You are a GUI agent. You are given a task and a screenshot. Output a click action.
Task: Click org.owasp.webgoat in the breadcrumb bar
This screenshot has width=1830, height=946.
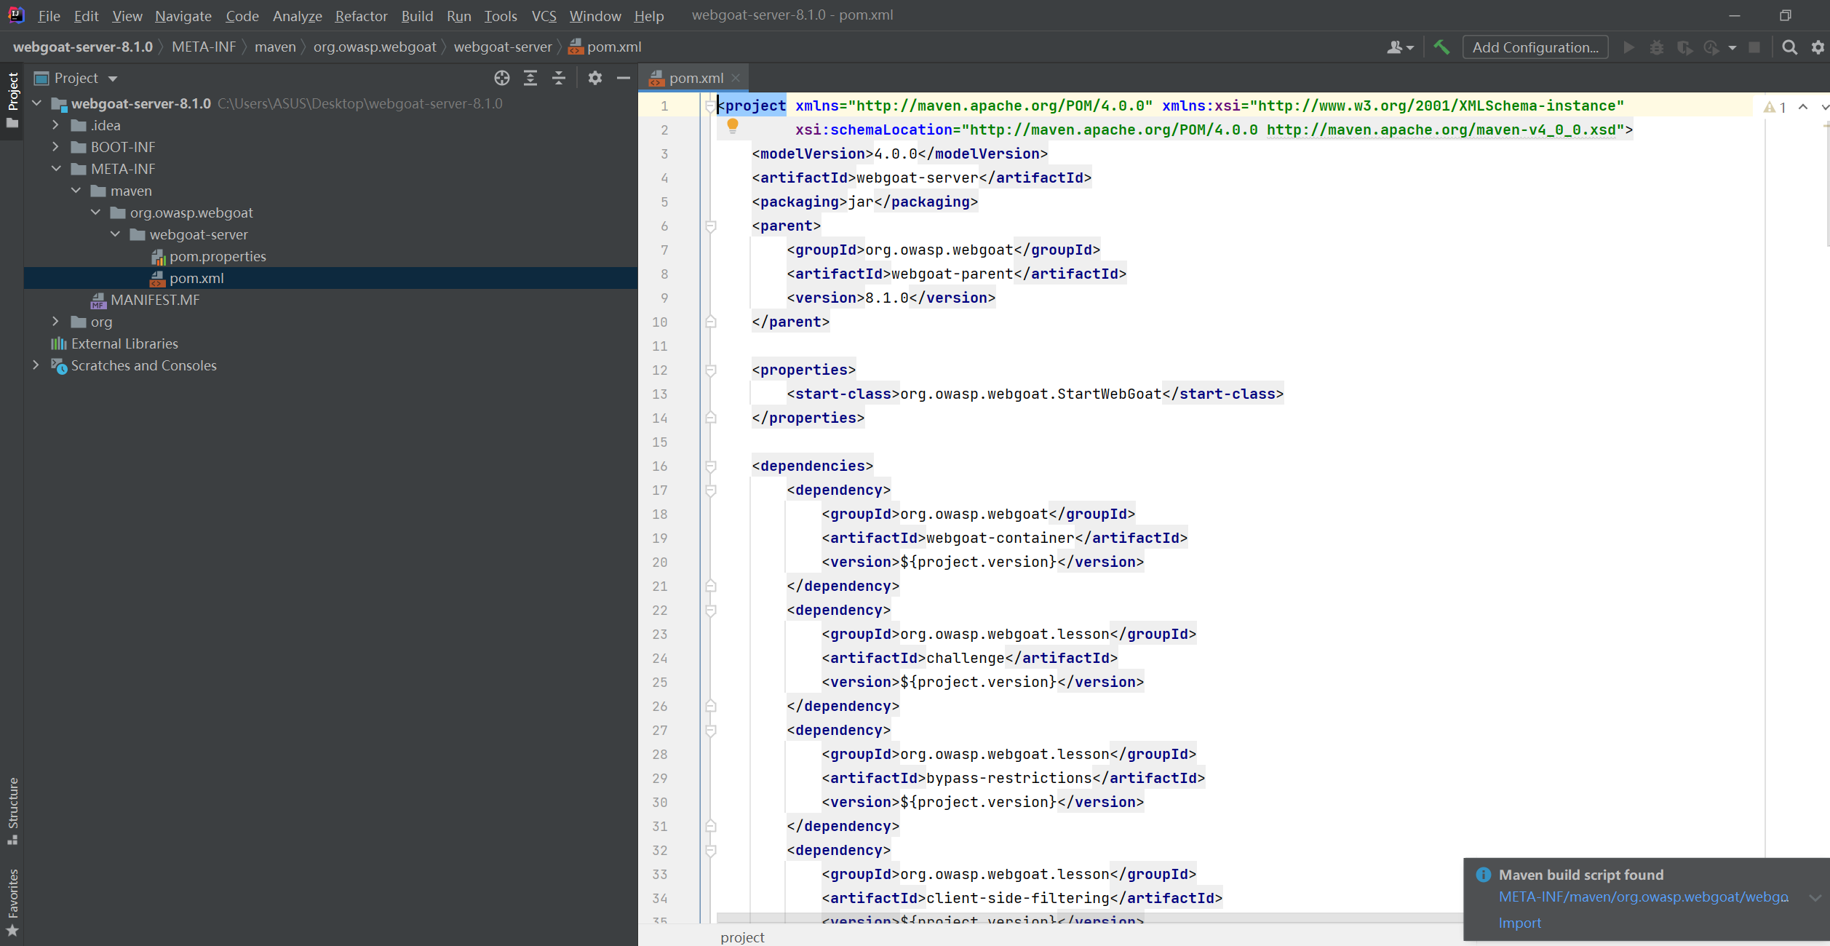coord(375,47)
